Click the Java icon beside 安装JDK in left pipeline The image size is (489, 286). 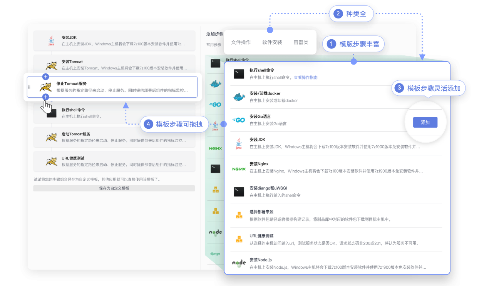click(51, 41)
